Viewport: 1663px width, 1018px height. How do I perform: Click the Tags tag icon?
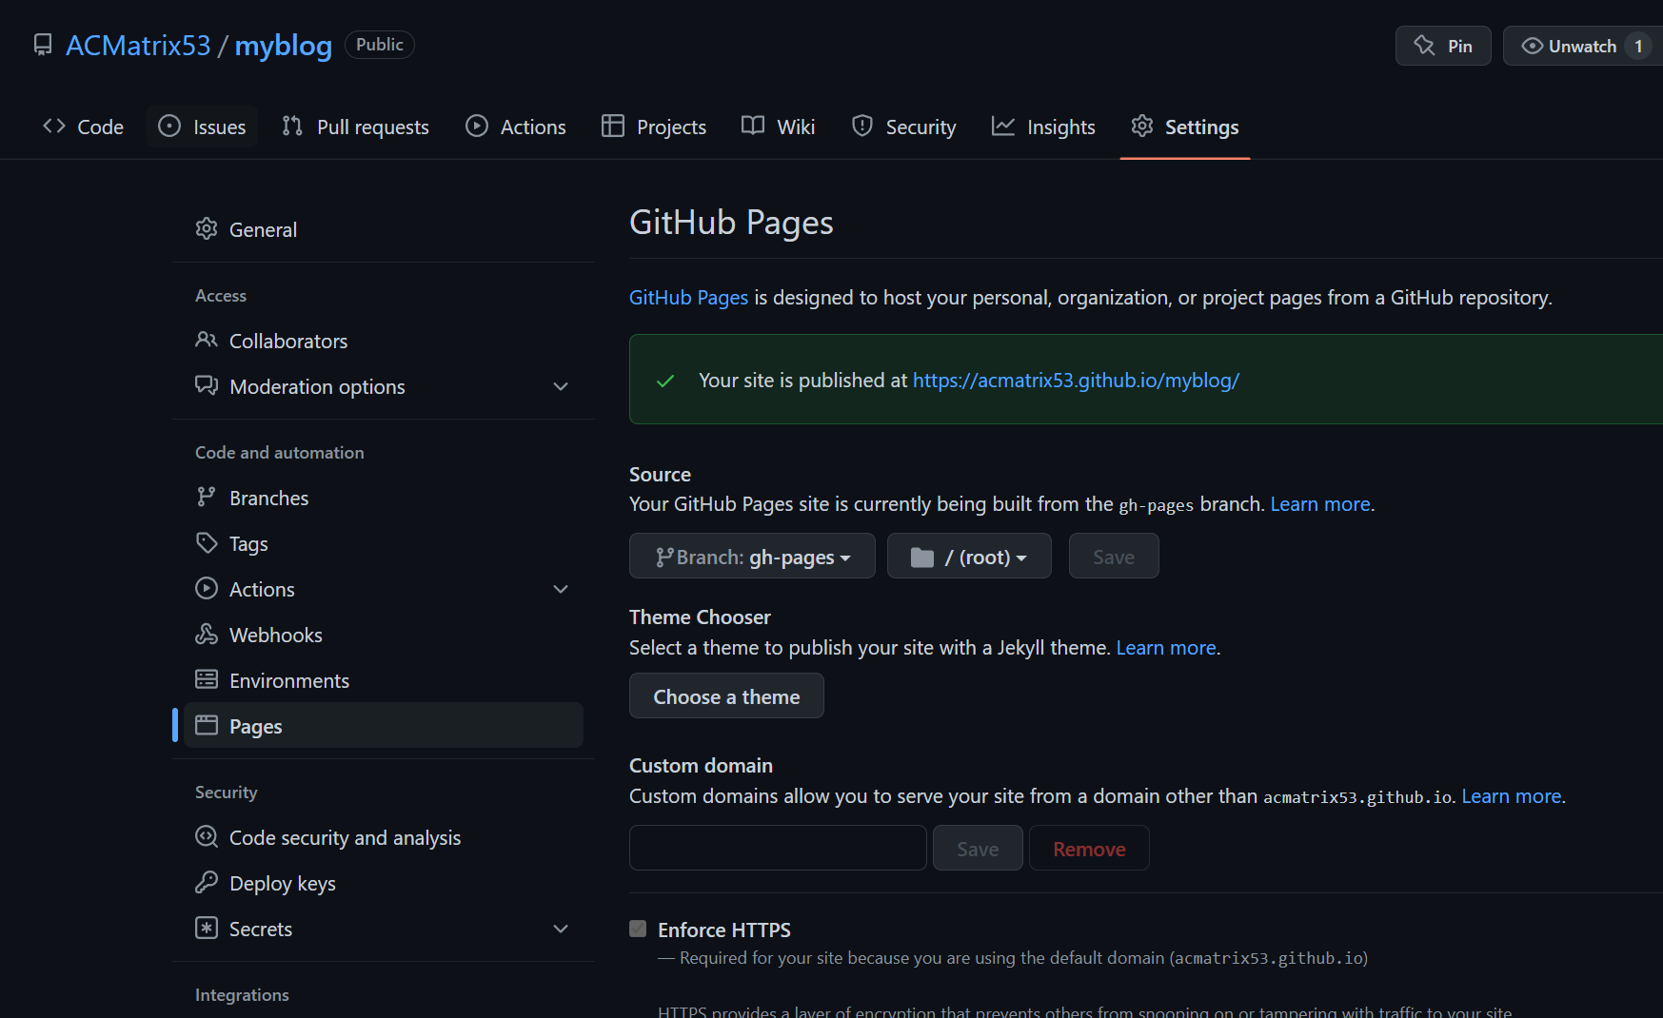207,542
